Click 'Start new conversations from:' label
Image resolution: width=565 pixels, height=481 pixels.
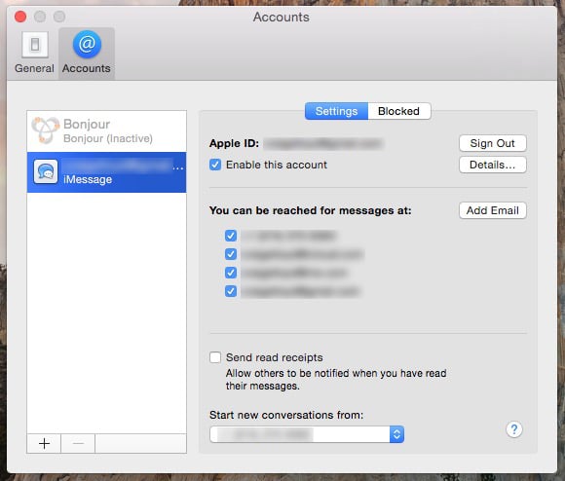click(286, 415)
